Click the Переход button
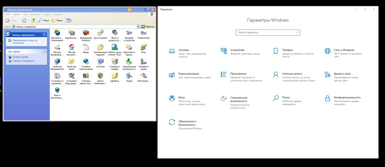This screenshot has width=385, height=167. (148, 26)
